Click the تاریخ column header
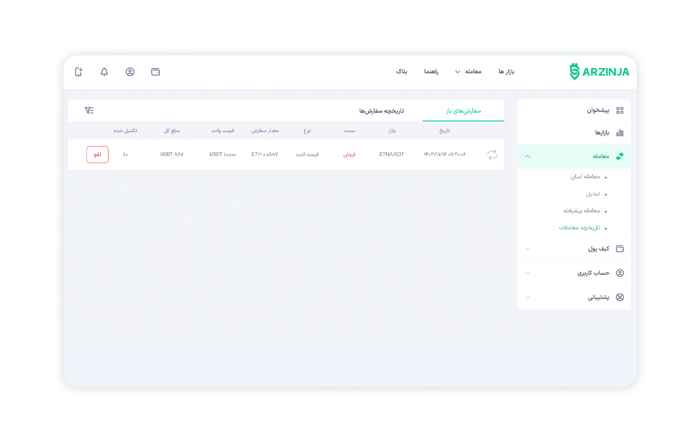The height and width of the screenshot is (442, 698). [x=444, y=130]
